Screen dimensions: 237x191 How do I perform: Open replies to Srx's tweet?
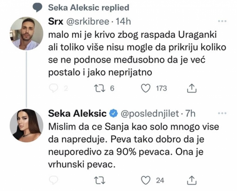pos(54,89)
